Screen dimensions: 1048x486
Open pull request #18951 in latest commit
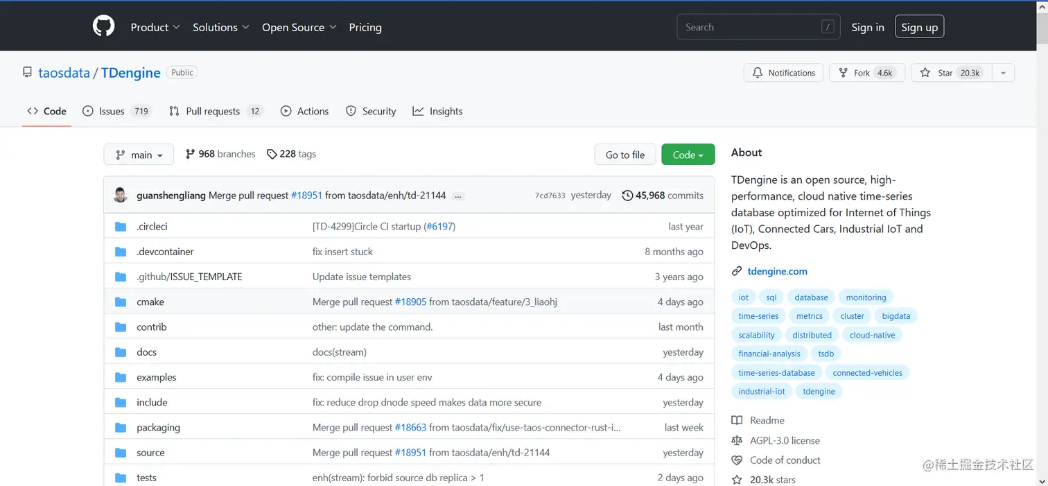click(306, 196)
